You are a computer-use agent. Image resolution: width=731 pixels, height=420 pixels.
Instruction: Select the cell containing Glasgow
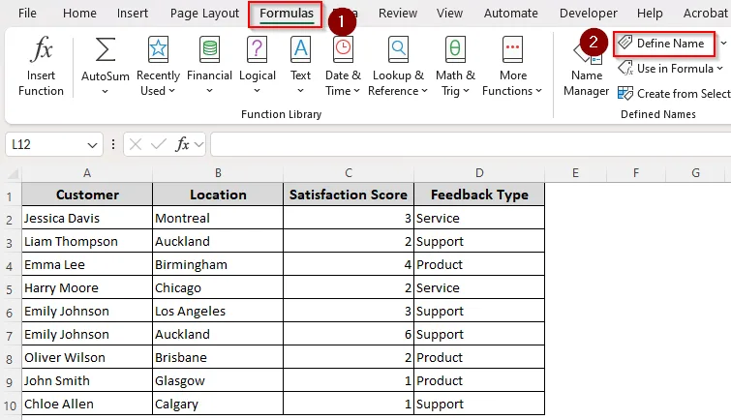(x=218, y=380)
